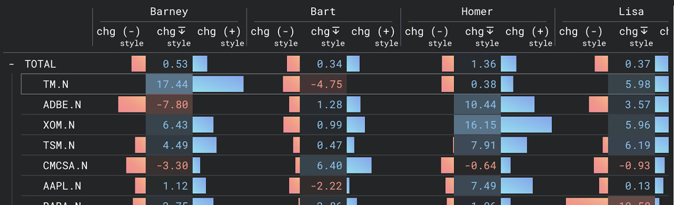Click the sort icon in Bart's chg column
Screen dimensions: 674x205
335,32
